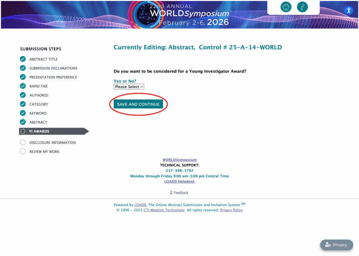Image resolution: width=359 pixels, height=256 pixels.
Task: Open the cOASIS Helpdesk link
Action: tap(179, 182)
